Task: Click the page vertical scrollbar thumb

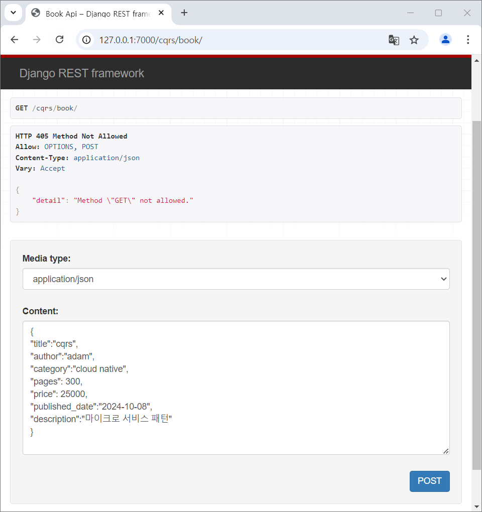Action: pos(476,295)
